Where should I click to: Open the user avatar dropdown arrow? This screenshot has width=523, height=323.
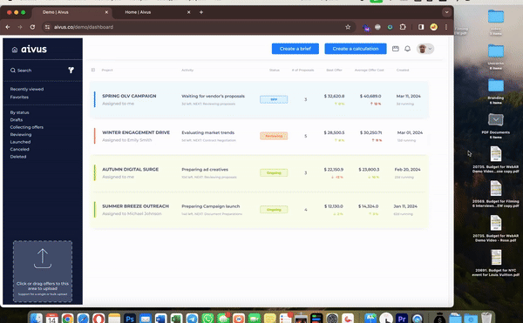click(430, 49)
